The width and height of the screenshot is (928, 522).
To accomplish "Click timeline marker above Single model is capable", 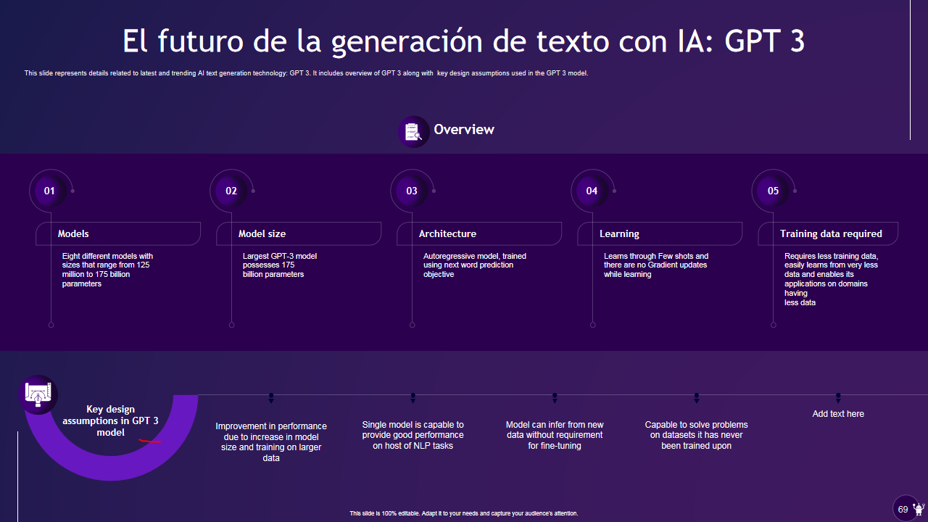I will [413, 397].
